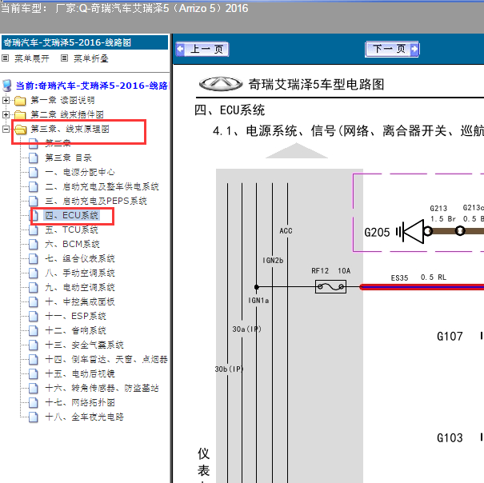Viewport: 484px width, 483px height.
Task: Expand the 第二章 线束插件图 node
Action: [6, 114]
